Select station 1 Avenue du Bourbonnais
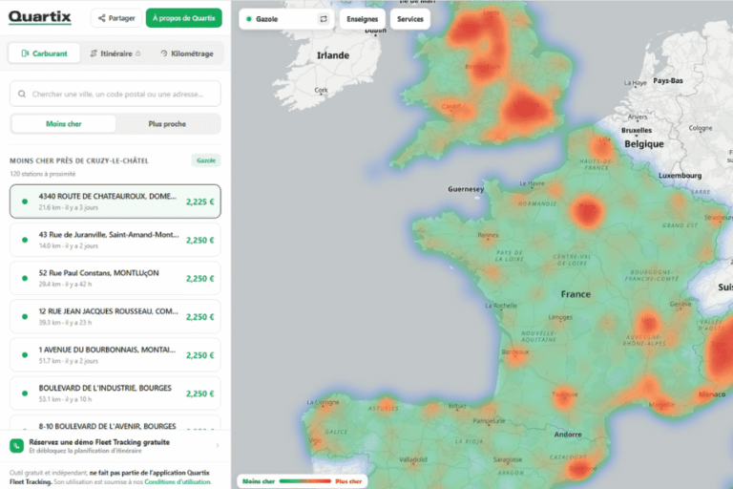The image size is (733, 489). [115, 354]
